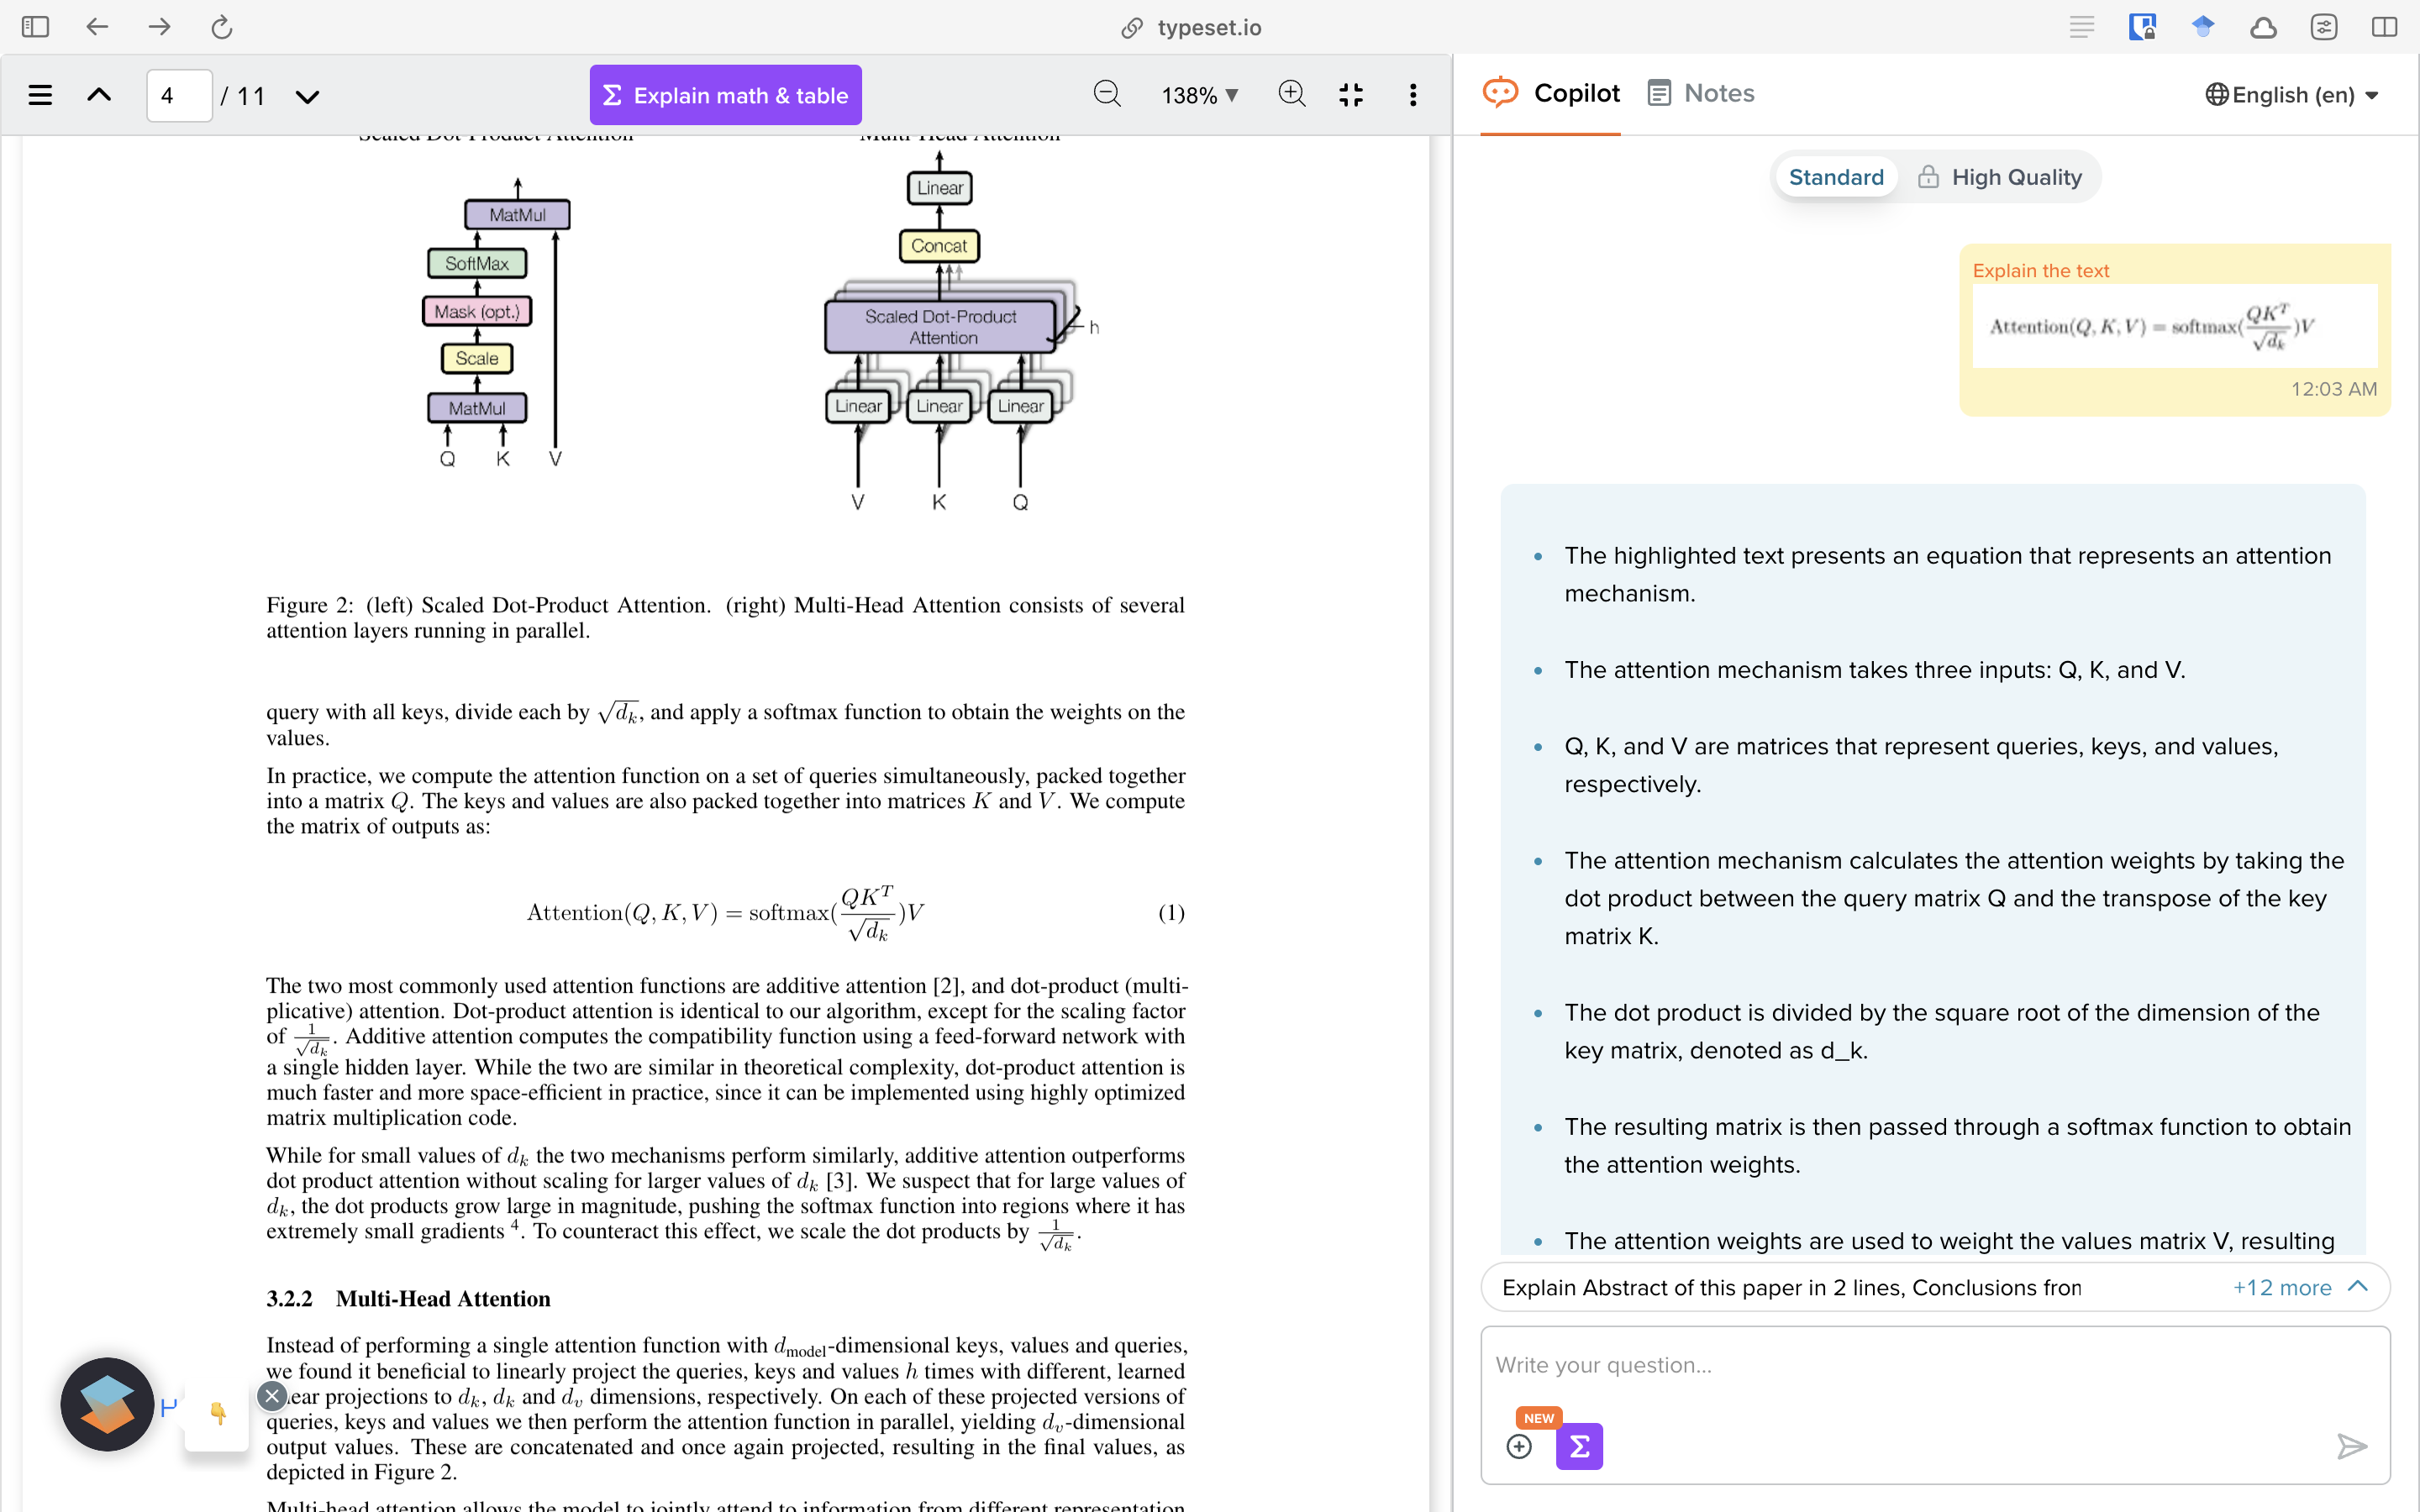Send the question with arrow icon
This screenshot has height=1512, width=2420.
click(2351, 1446)
